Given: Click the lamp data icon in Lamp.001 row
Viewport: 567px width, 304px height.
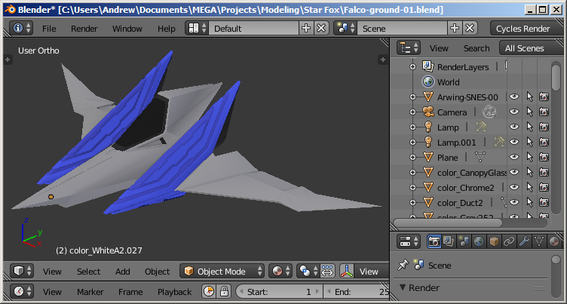Looking at the screenshot, I should (499, 143).
